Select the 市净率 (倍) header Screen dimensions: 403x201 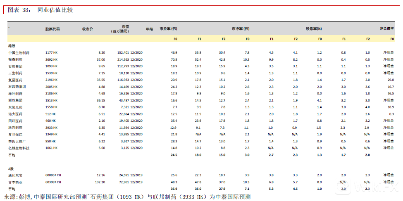click(241, 29)
